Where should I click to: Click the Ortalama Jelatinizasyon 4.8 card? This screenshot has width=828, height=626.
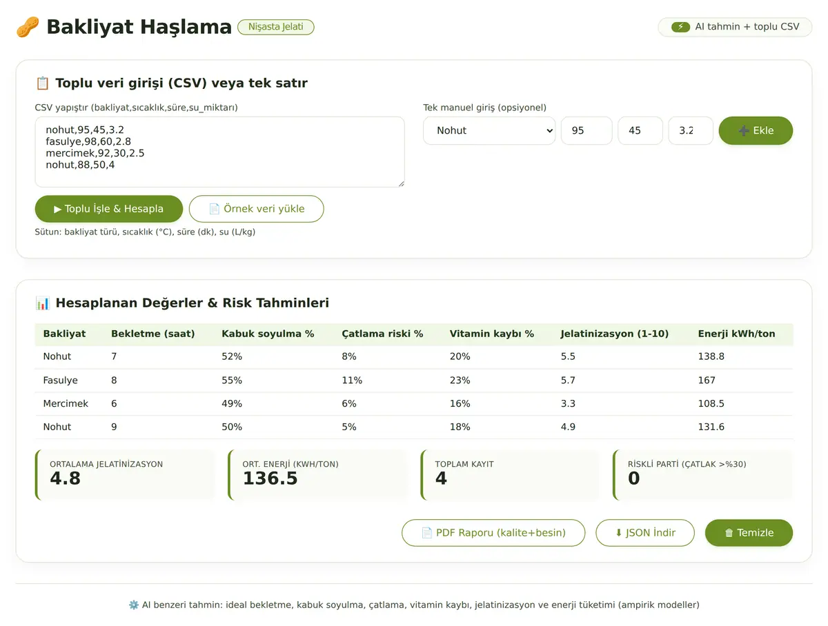click(125, 475)
